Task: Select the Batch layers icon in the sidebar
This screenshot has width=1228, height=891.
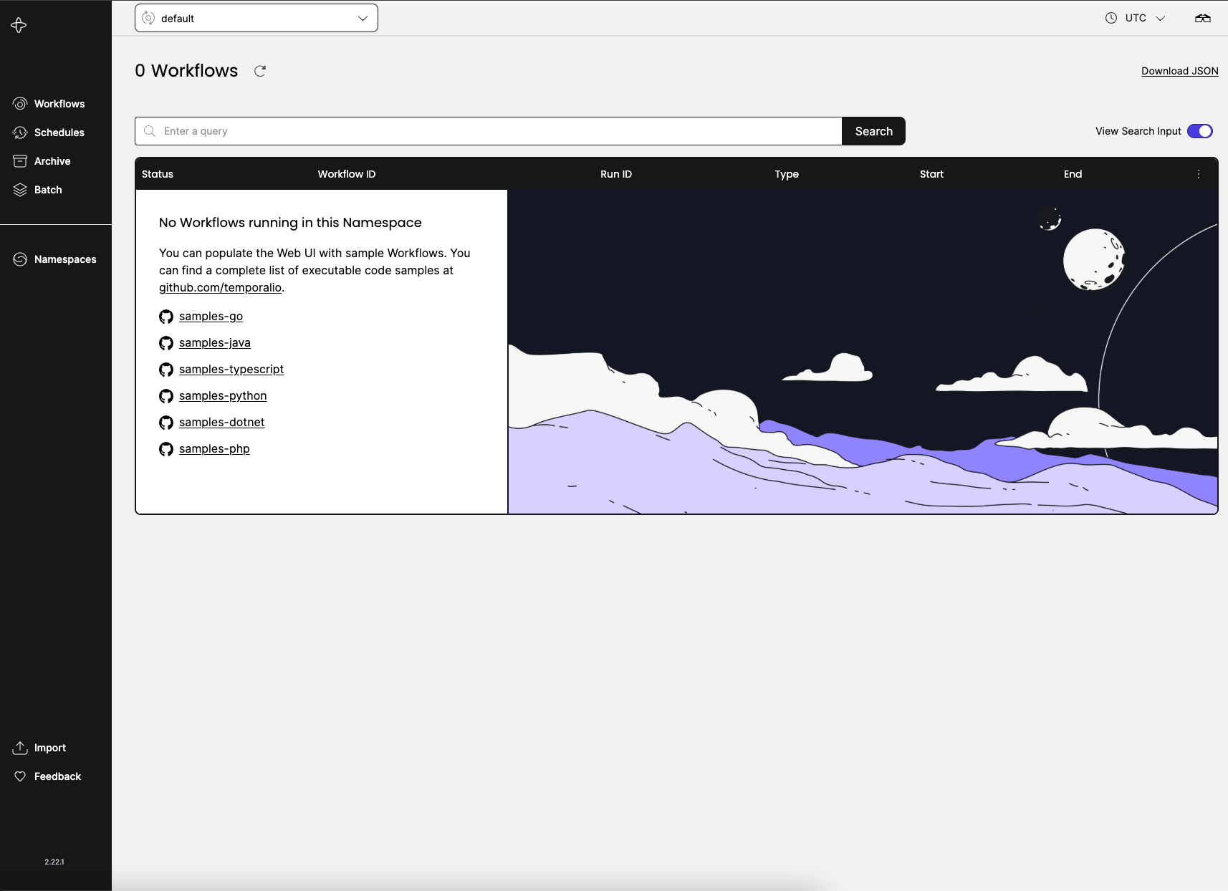Action: point(19,189)
